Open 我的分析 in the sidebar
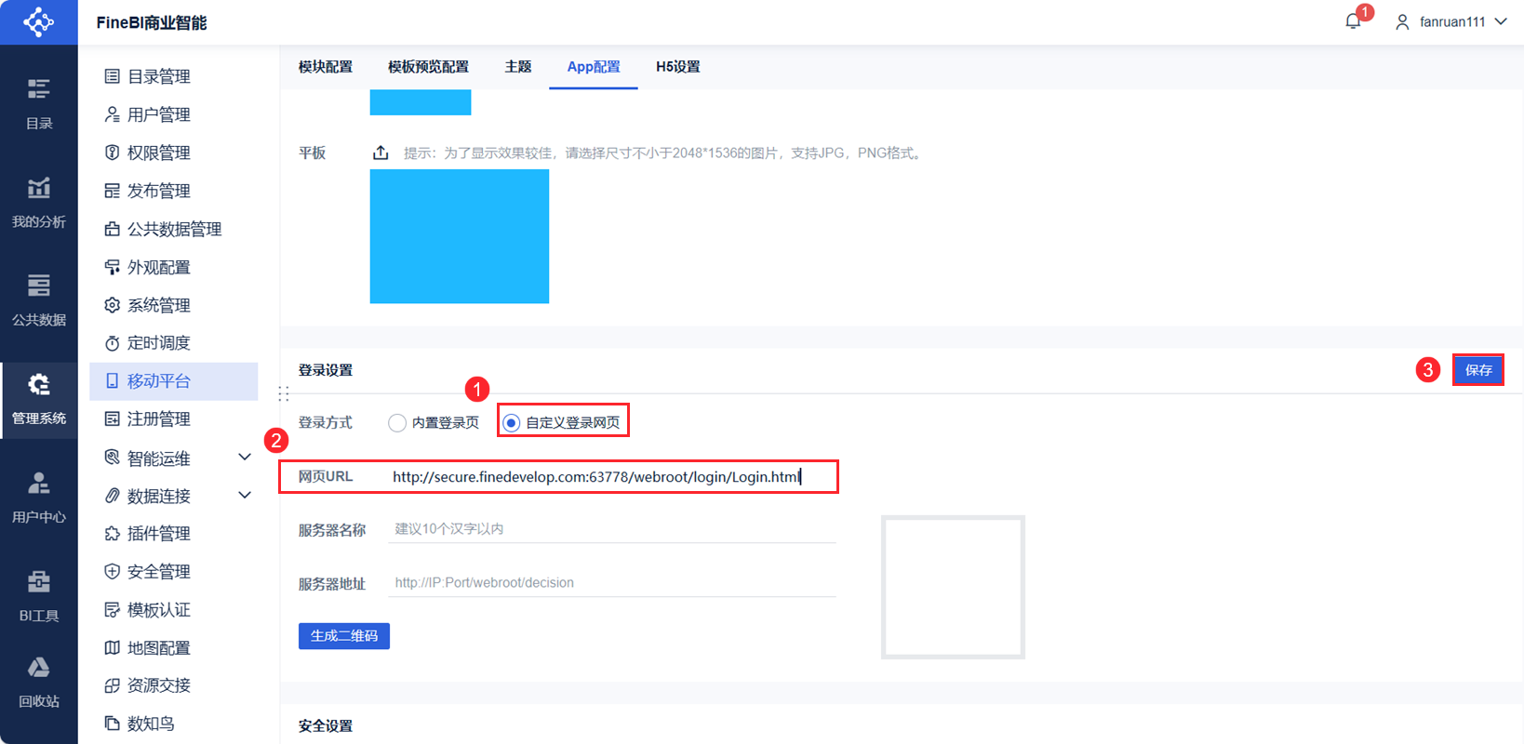The width and height of the screenshot is (1524, 744). point(38,202)
